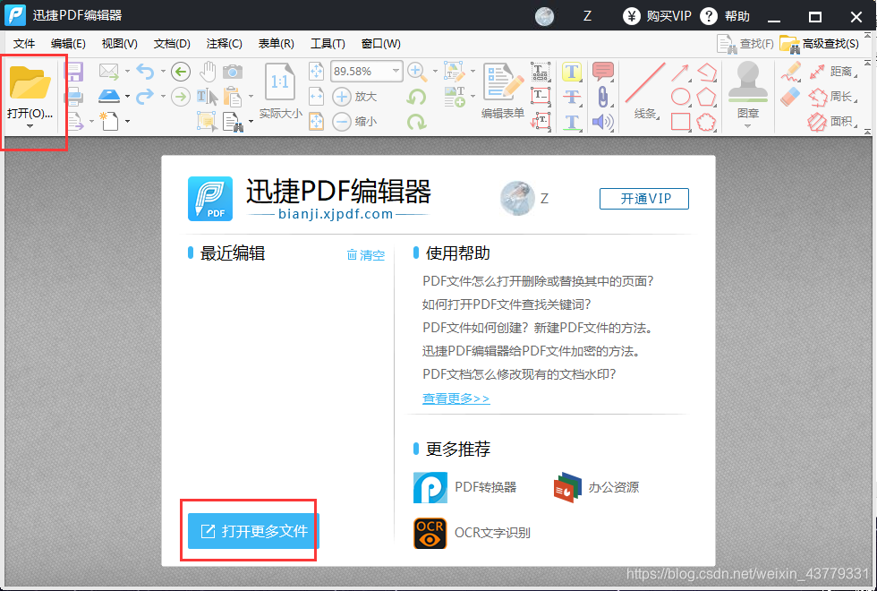This screenshot has height=591, width=877.
Task: Add audio using the speaker icon
Action: pos(601,122)
